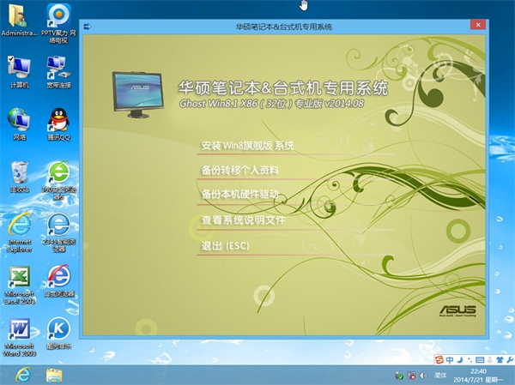Open Sogou soft keyboard icon

coord(481,358)
